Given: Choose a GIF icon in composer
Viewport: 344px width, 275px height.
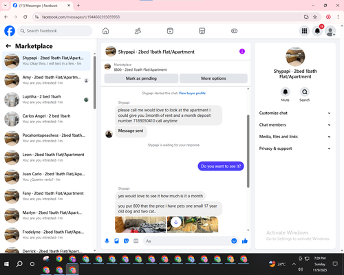Looking at the screenshot, I should tap(136, 241).
